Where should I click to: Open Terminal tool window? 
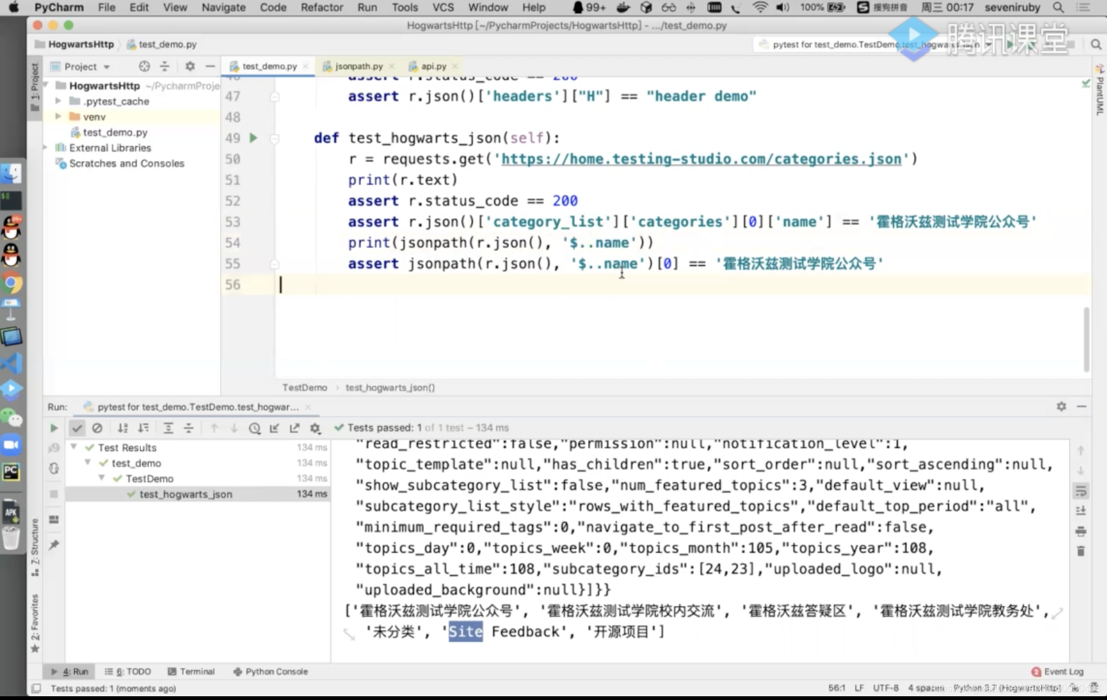tap(191, 671)
